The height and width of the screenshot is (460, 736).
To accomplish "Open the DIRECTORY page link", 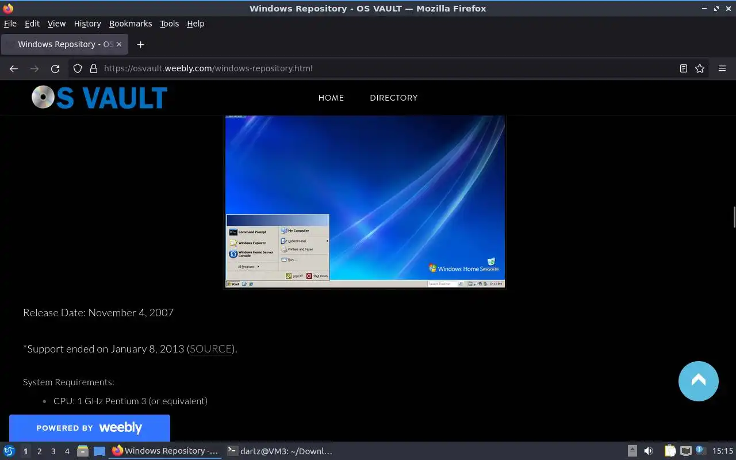I will (394, 98).
